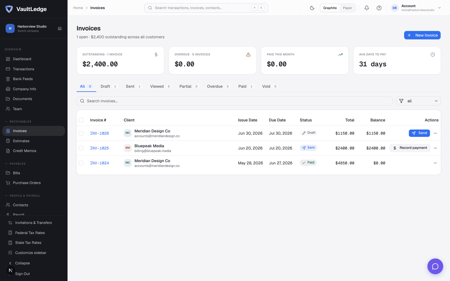This screenshot has height=281, width=450.
Task: Collapse the Receivables section
Action: coord(18,122)
